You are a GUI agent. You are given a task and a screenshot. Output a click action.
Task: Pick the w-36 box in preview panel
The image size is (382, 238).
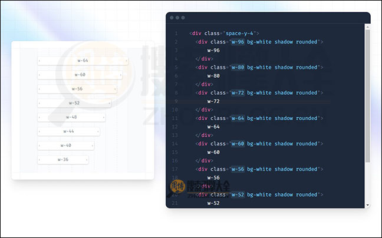pos(63,160)
